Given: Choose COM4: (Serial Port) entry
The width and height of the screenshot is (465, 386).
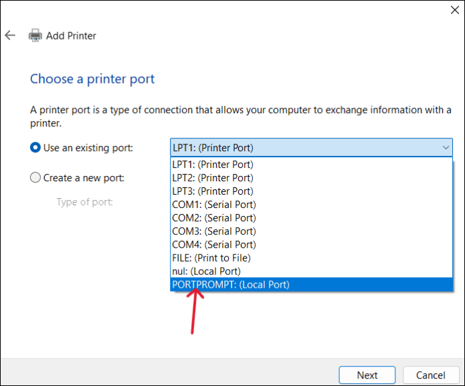Looking at the screenshot, I should [214, 245].
